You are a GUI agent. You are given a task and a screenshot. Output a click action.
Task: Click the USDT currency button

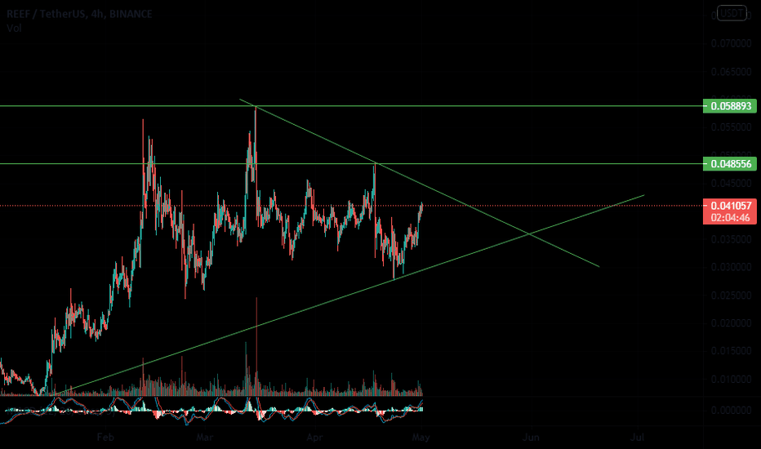pyautogui.click(x=732, y=13)
